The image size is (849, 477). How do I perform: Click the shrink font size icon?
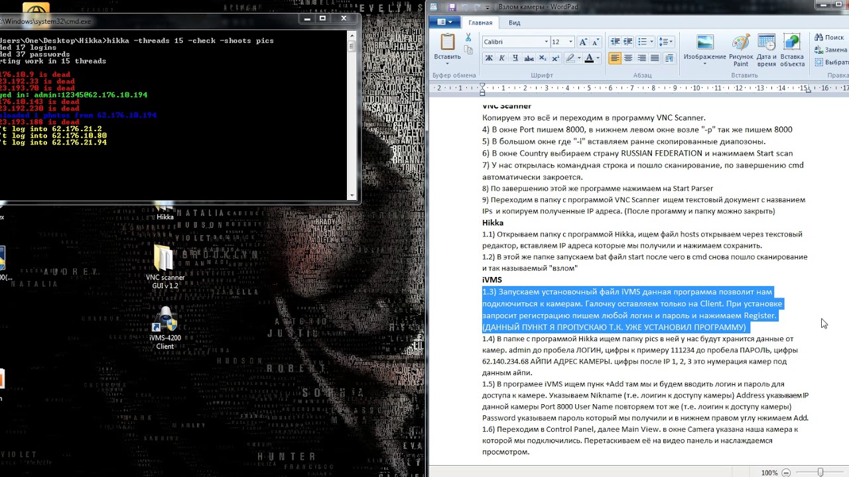[595, 42]
